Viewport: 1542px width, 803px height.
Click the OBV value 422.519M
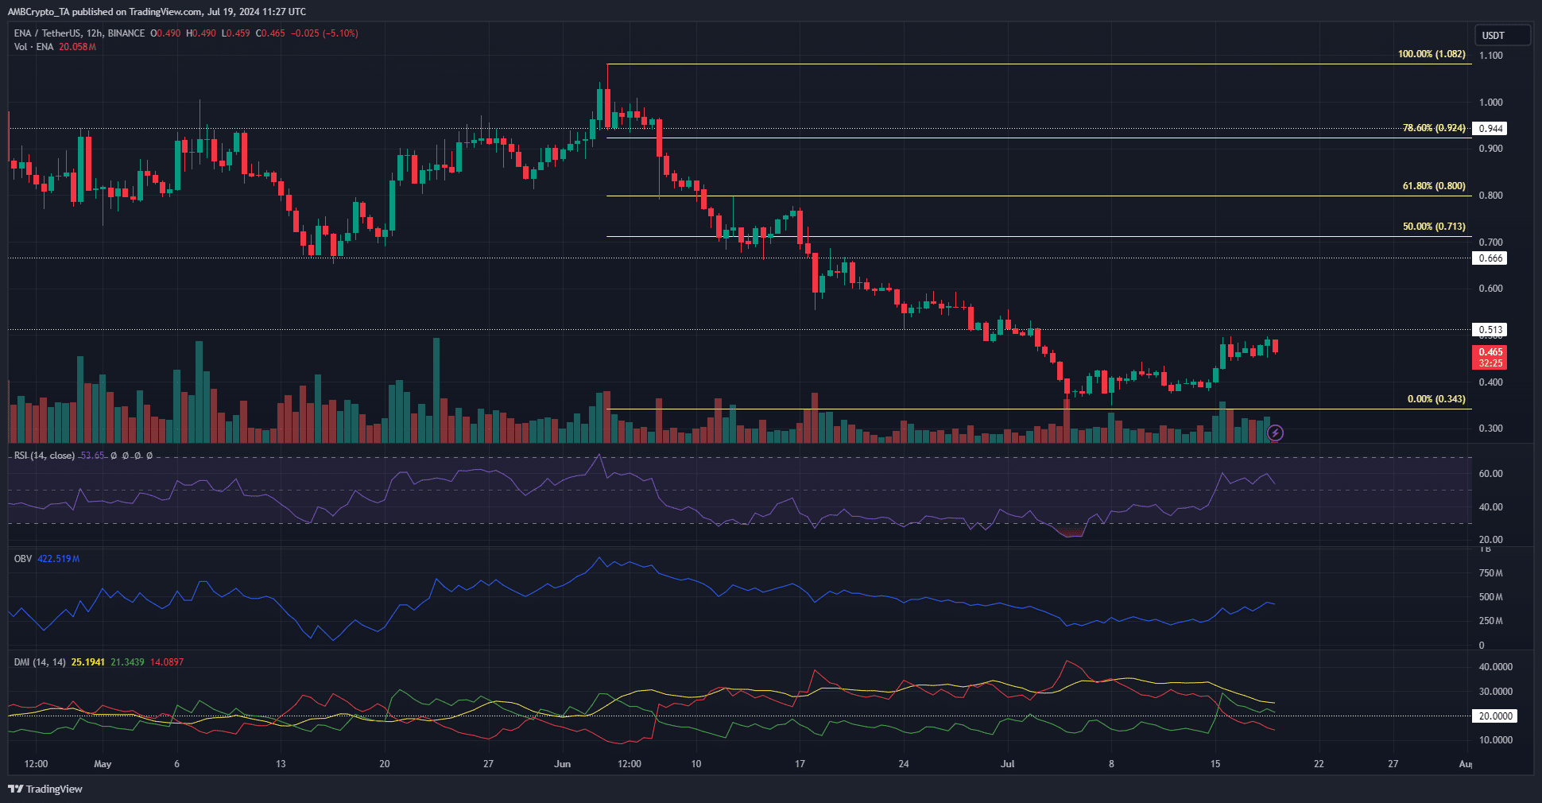coord(59,559)
